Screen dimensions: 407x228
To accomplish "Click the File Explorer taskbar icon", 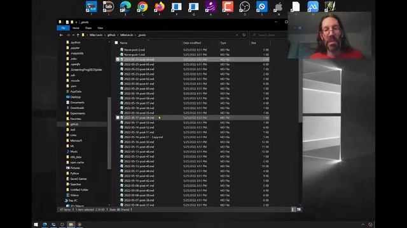I will (71, 224).
